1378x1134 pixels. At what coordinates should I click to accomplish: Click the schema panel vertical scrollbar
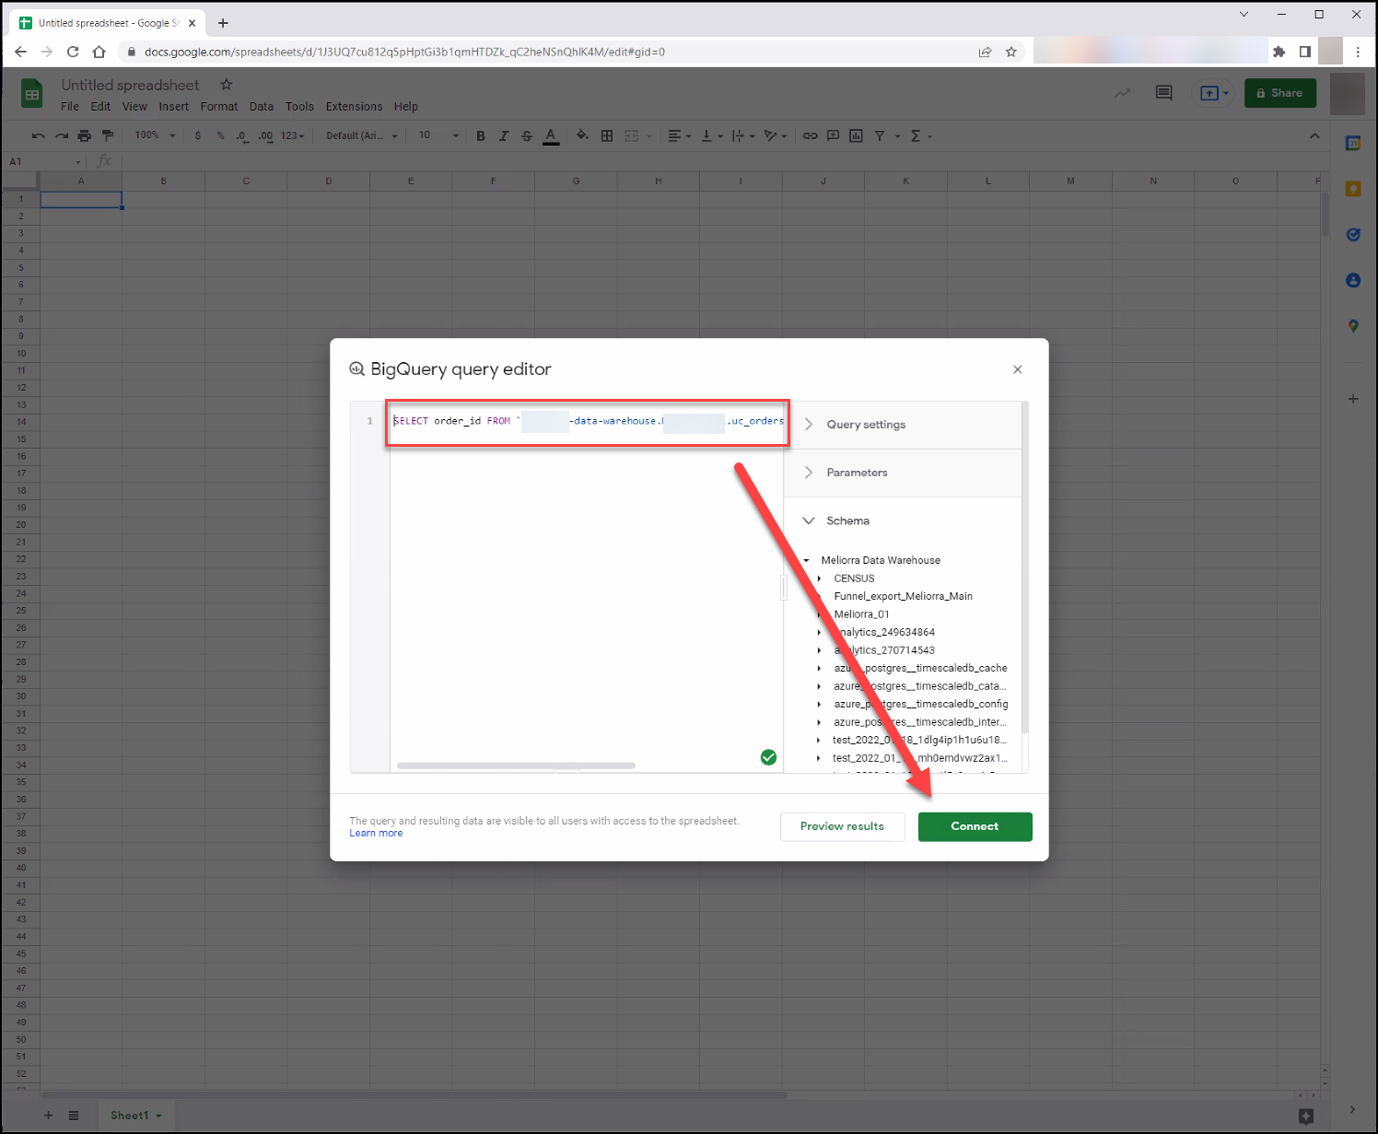1024,568
